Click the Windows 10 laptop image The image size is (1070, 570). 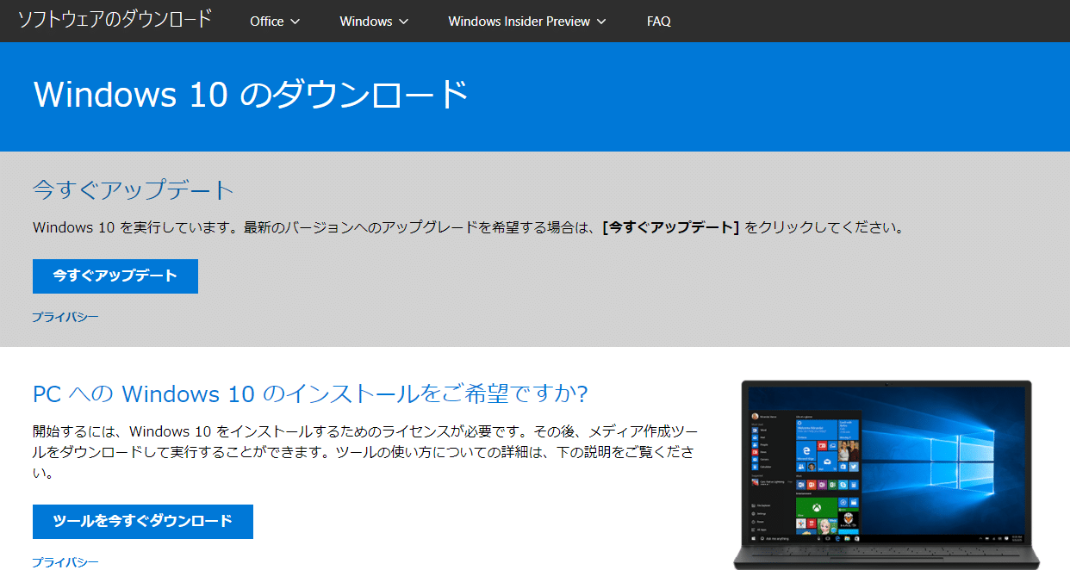pyautogui.click(x=887, y=474)
